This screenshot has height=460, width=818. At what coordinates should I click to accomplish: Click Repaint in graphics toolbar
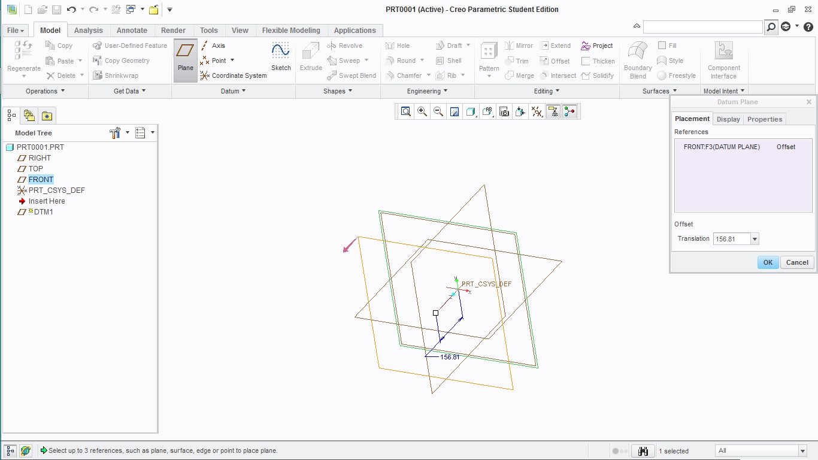tap(455, 111)
